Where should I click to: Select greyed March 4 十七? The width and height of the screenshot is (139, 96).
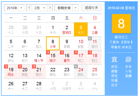[x=95, y=86]
